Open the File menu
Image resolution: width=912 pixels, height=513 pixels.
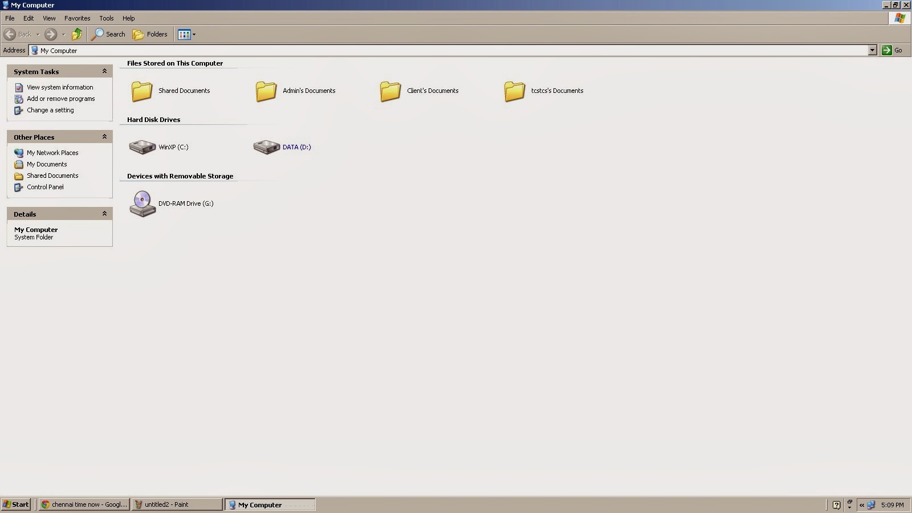pyautogui.click(x=10, y=18)
